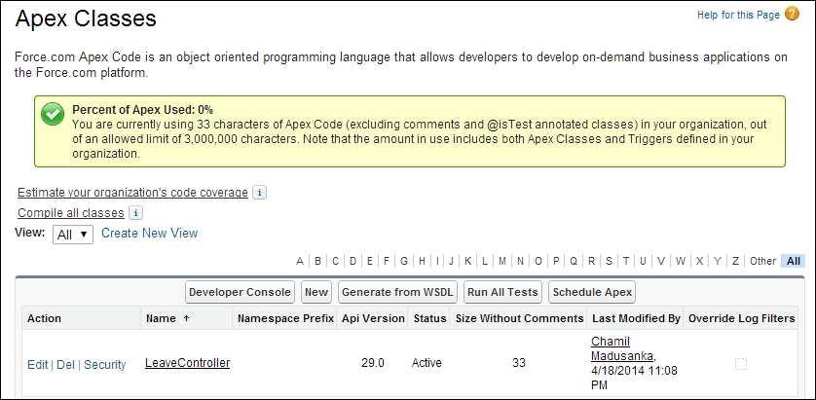Filter classes by letter D

click(352, 261)
